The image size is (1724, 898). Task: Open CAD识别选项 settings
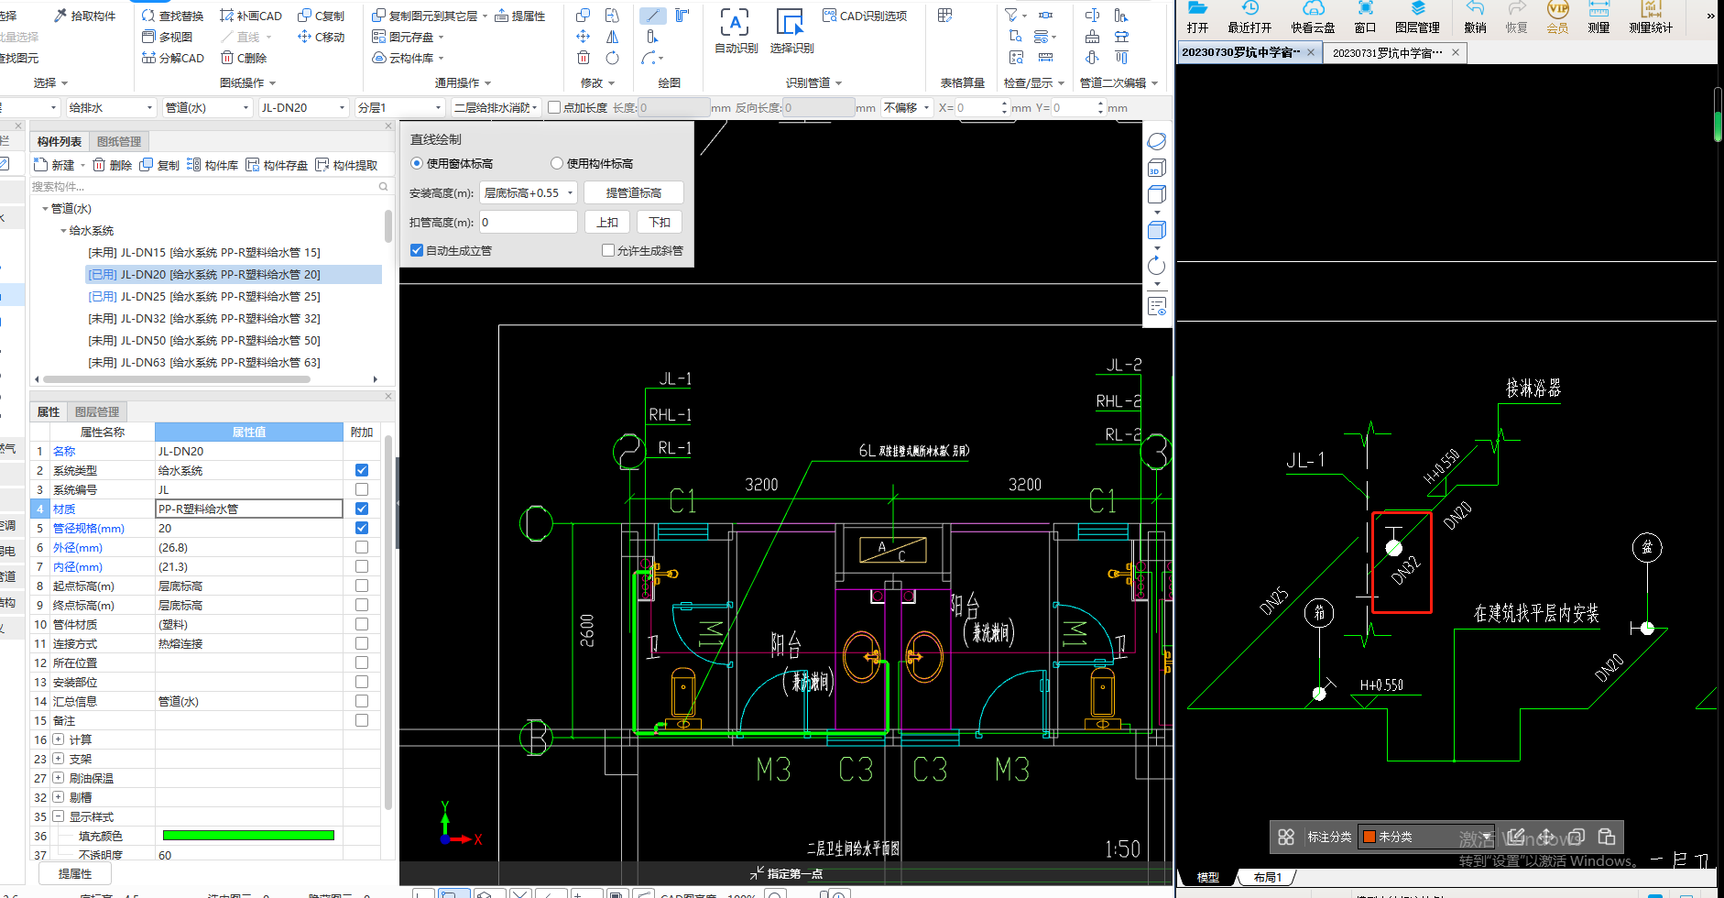865,16
